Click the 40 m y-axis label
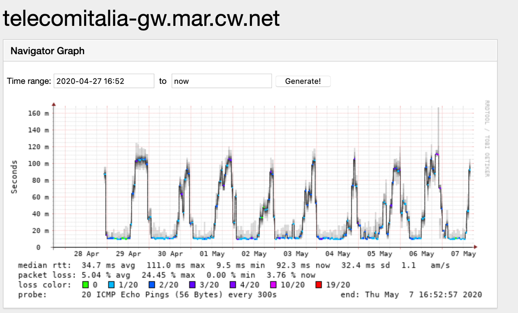The height and width of the screenshot is (313, 518). click(x=40, y=214)
